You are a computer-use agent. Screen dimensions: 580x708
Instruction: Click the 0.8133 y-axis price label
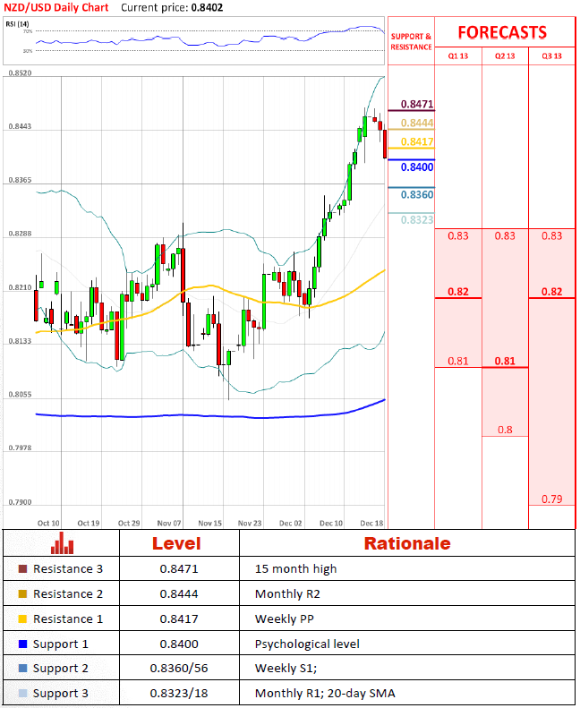tap(20, 341)
